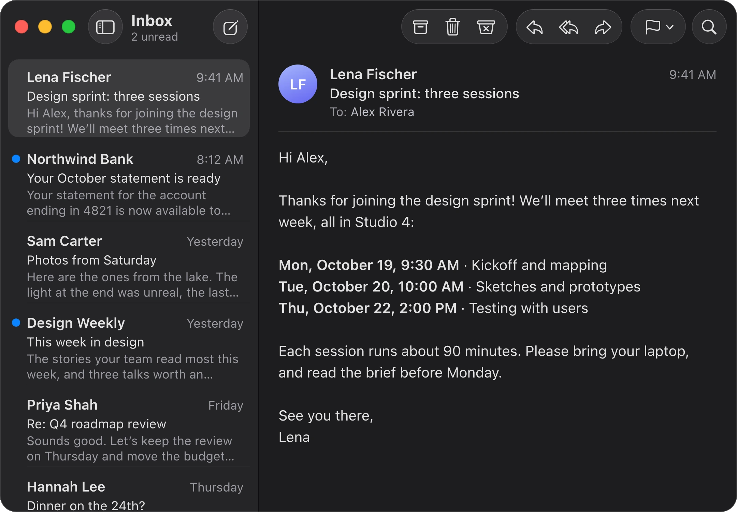Flag the current message
737x512 pixels.
pyautogui.click(x=653, y=27)
